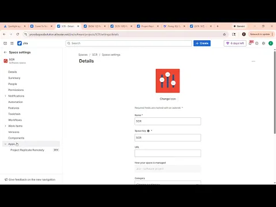Open the Summary settings page

14,78
